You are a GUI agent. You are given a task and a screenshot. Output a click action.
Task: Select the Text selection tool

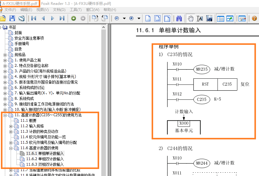pyautogui.click(x=200, y=18)
